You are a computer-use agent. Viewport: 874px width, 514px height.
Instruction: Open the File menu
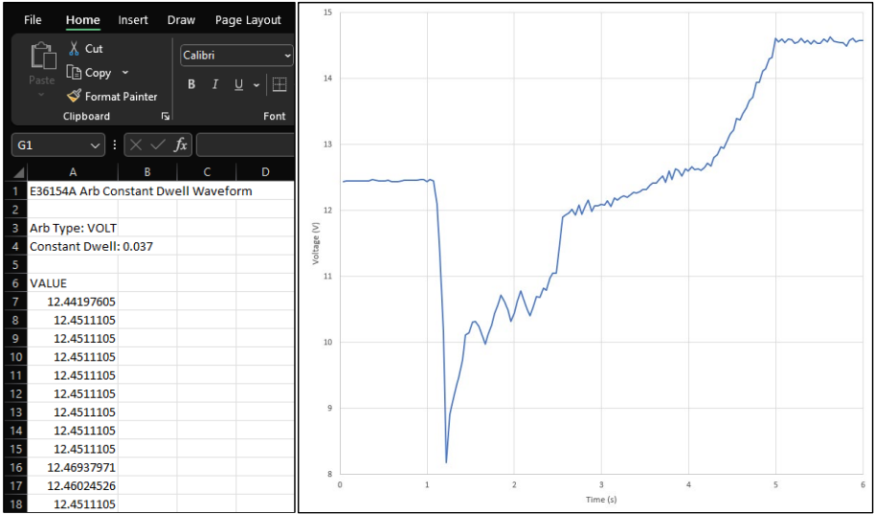(x=33, y=20)
